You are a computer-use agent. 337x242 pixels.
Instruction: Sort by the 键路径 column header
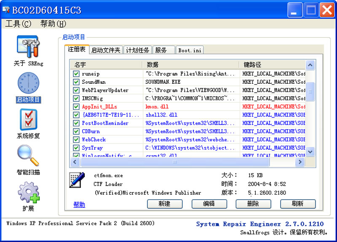[272, 65]
